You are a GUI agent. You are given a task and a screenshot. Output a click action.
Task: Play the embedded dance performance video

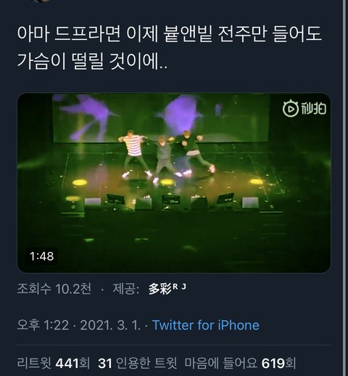pyautogui.click(x=174, y=183)
